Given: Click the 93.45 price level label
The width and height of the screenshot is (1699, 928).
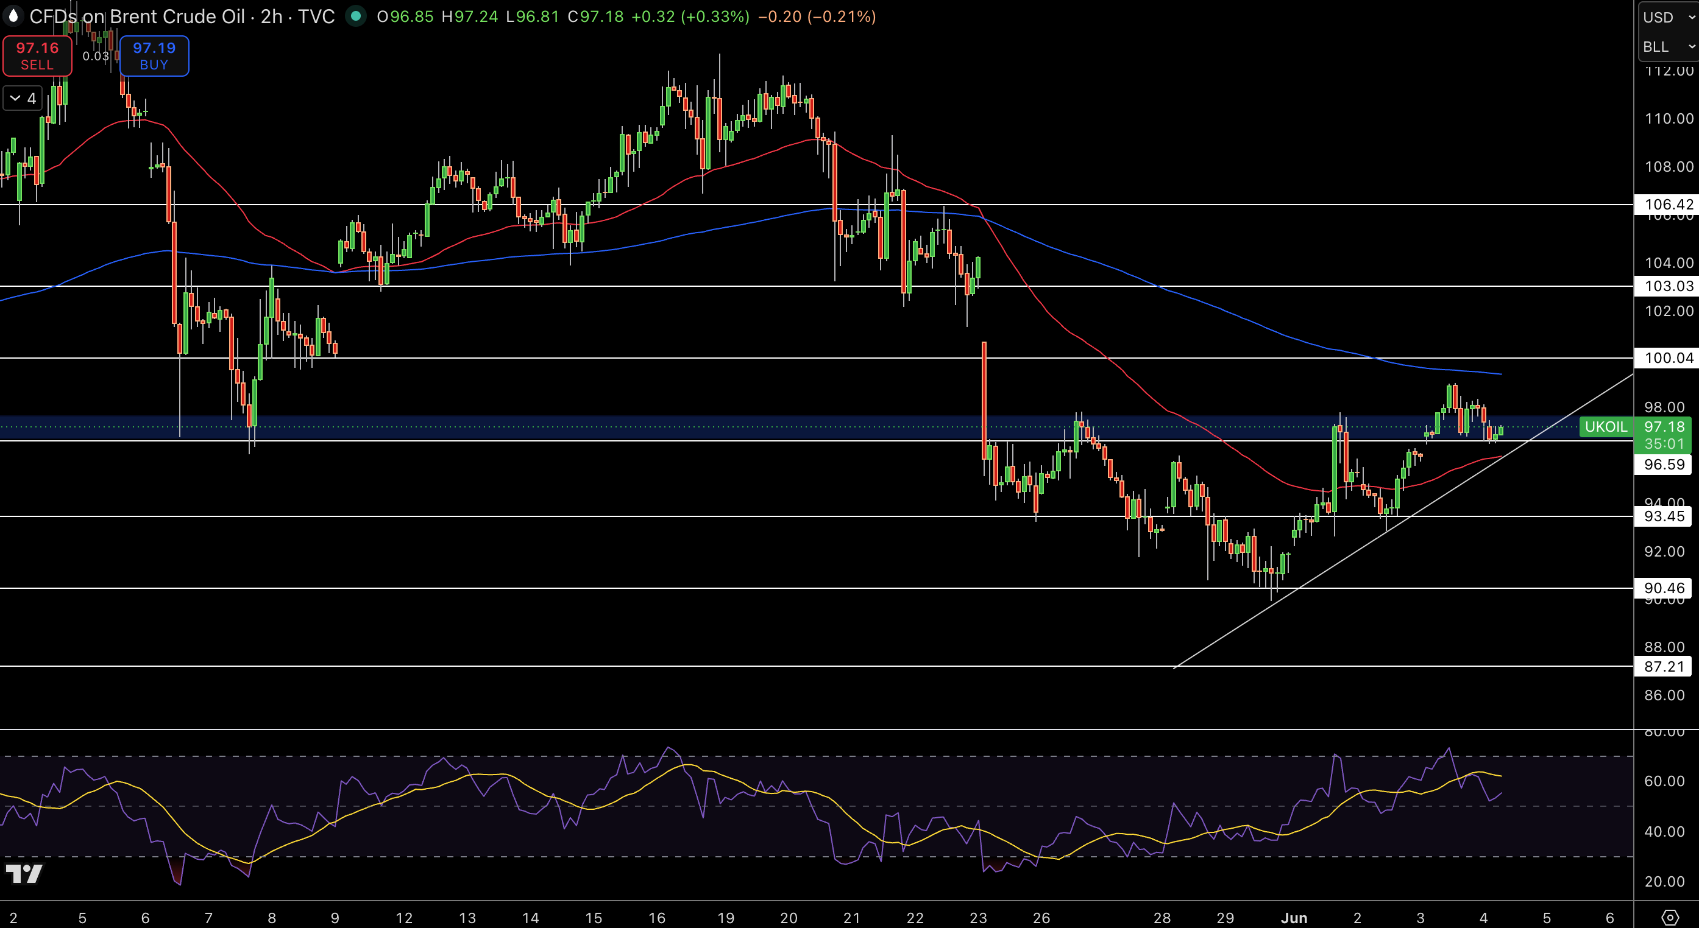Looking at the screenshot, I should (1664, 516).
